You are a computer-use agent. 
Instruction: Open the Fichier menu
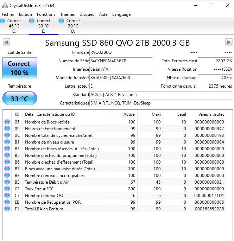(x=8, y=14)
